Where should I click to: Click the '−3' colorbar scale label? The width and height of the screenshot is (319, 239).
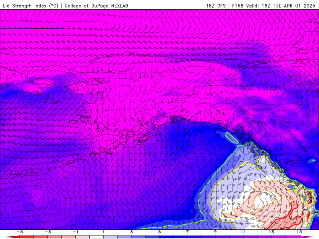coord(48,232)
